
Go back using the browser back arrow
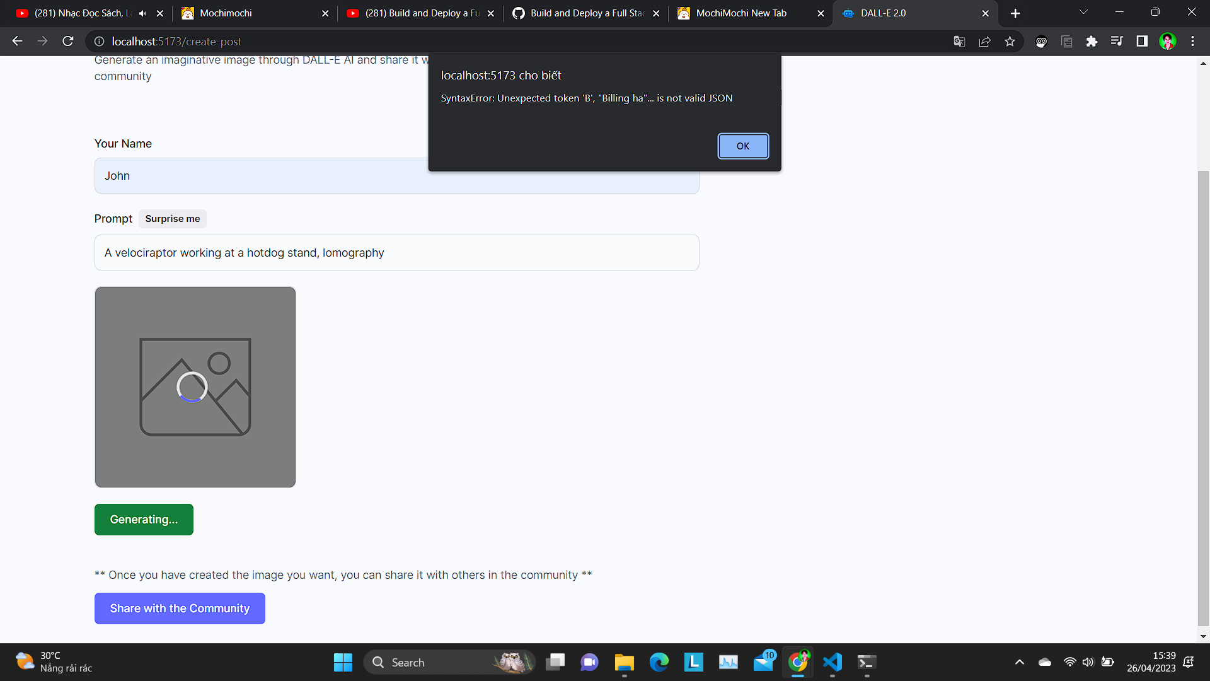pos(17,42)
